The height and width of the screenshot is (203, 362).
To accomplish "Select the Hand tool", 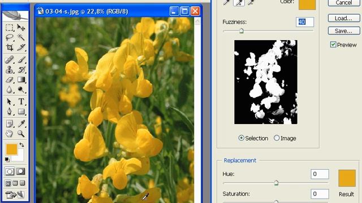I will click(9, 134).
